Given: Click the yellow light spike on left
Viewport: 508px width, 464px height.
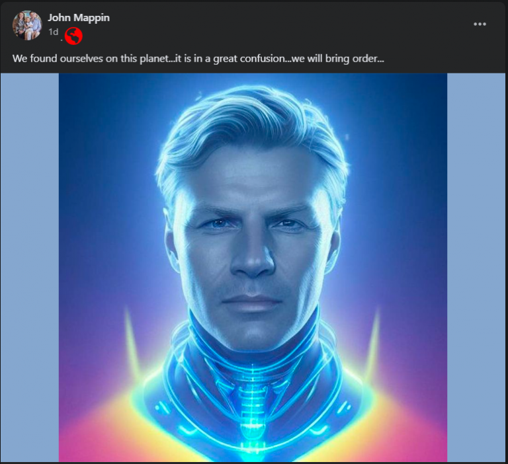Looking at the screenshot, I should pos(131,343).
